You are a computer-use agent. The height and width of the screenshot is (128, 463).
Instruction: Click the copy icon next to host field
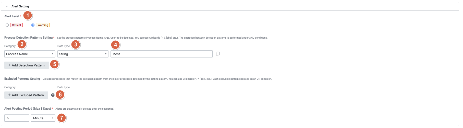tap(217, 54)
